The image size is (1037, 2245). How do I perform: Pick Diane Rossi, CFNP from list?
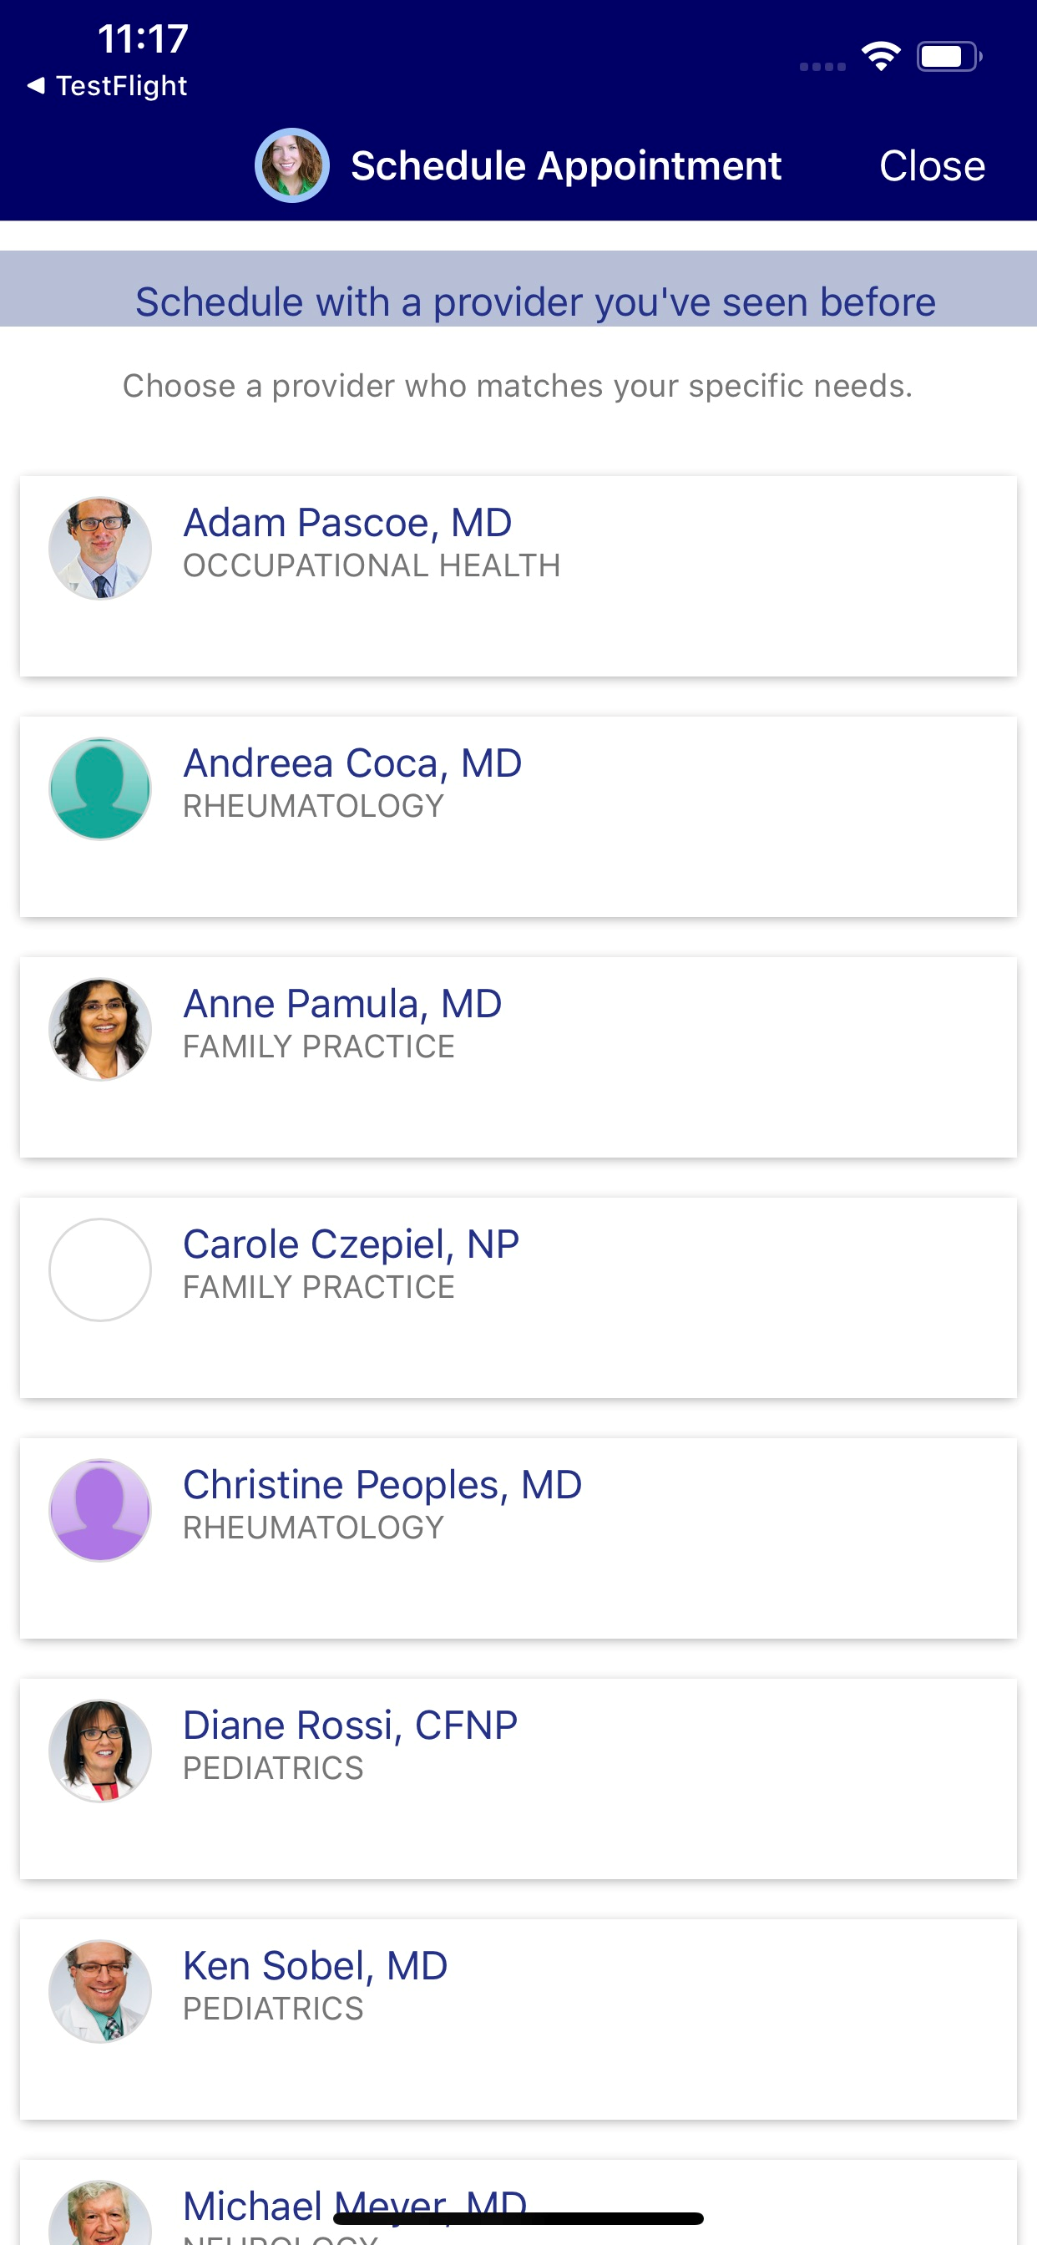518,1779
